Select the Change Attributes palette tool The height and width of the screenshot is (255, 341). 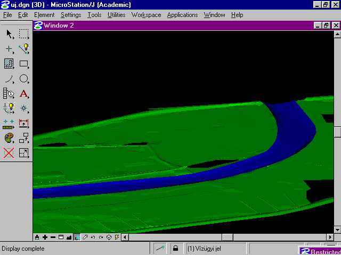[x=9, y=139]
